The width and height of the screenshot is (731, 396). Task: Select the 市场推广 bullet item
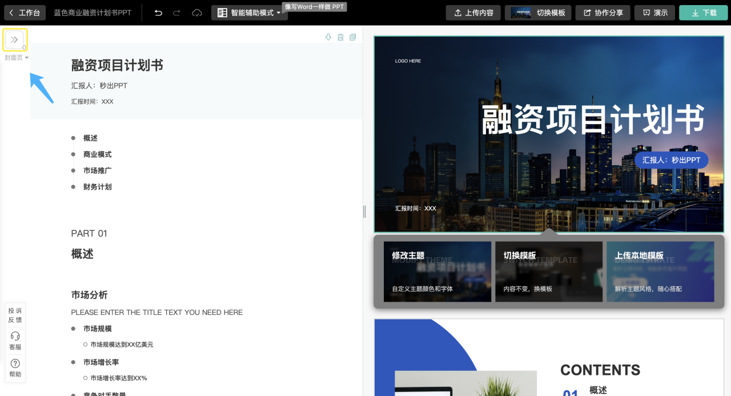pos(97,170)
